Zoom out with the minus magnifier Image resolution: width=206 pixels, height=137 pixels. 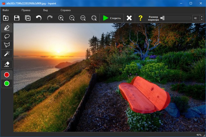72,18
